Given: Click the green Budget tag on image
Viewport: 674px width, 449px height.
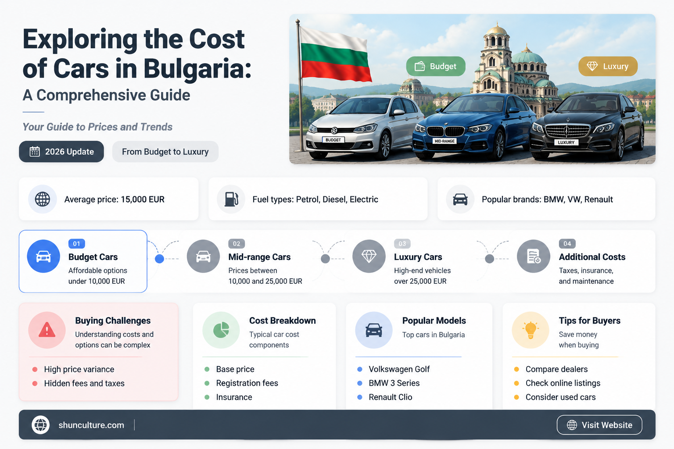Looking at the screenshot, I should [x=436, y=66].
